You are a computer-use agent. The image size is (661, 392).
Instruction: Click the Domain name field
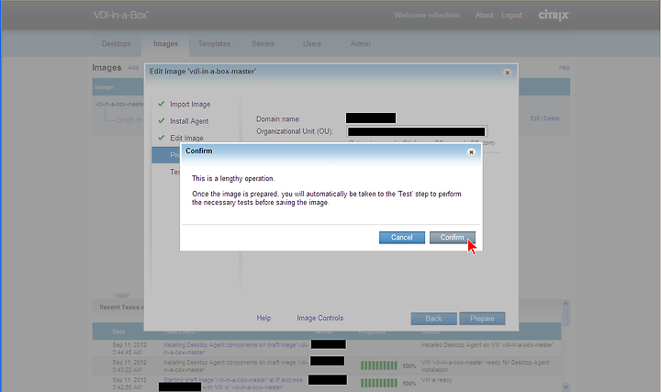(x=371, y=118)
